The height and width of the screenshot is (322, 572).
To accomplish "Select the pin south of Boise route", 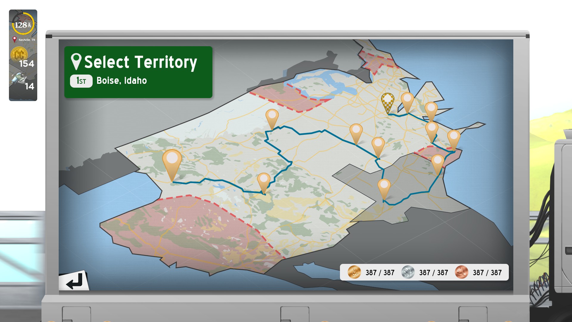I will pos(264,180).
